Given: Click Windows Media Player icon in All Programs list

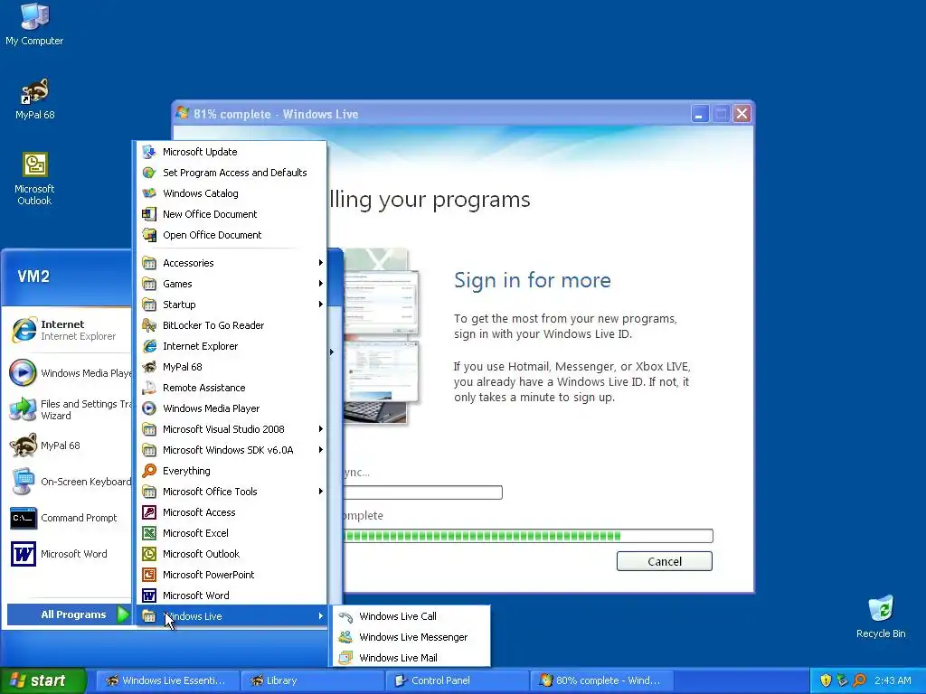Looking at the screenshot, I should pos(149,408).
